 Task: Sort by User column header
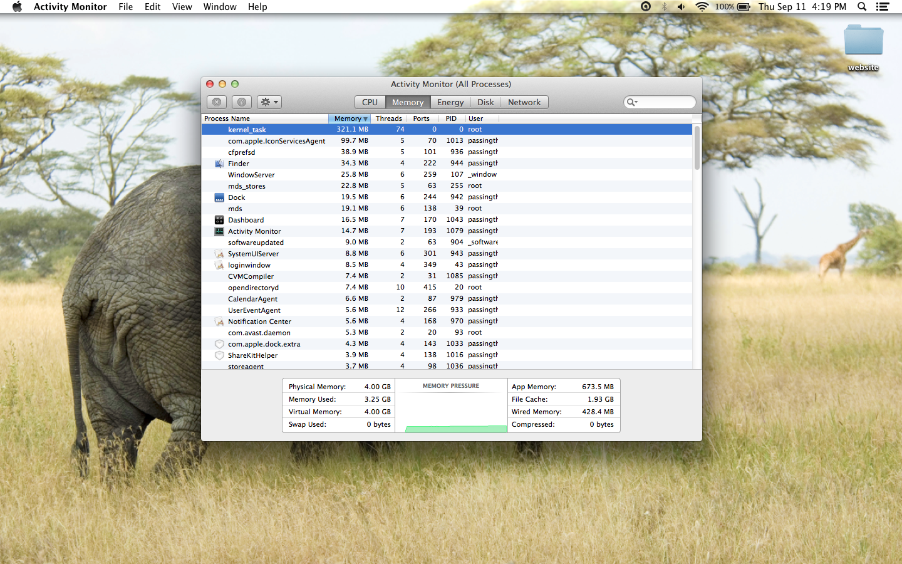coord(482,118)
